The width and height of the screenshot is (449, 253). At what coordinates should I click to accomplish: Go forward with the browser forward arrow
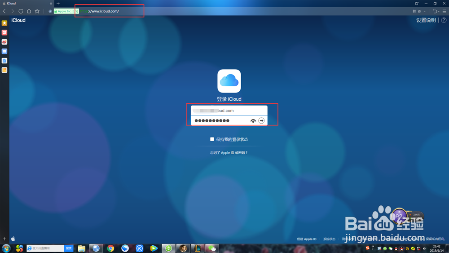click(12, 11)
